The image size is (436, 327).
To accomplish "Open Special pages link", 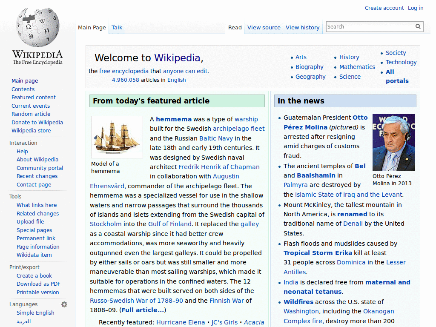I will [x=34, y=230].
